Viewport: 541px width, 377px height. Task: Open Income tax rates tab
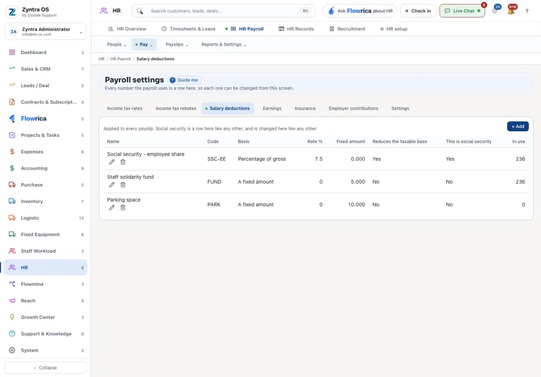[x=125, y=108]
